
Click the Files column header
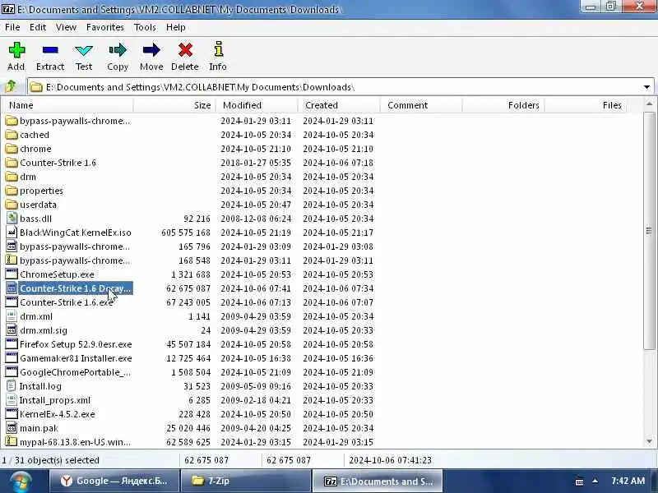coord(586,105)
